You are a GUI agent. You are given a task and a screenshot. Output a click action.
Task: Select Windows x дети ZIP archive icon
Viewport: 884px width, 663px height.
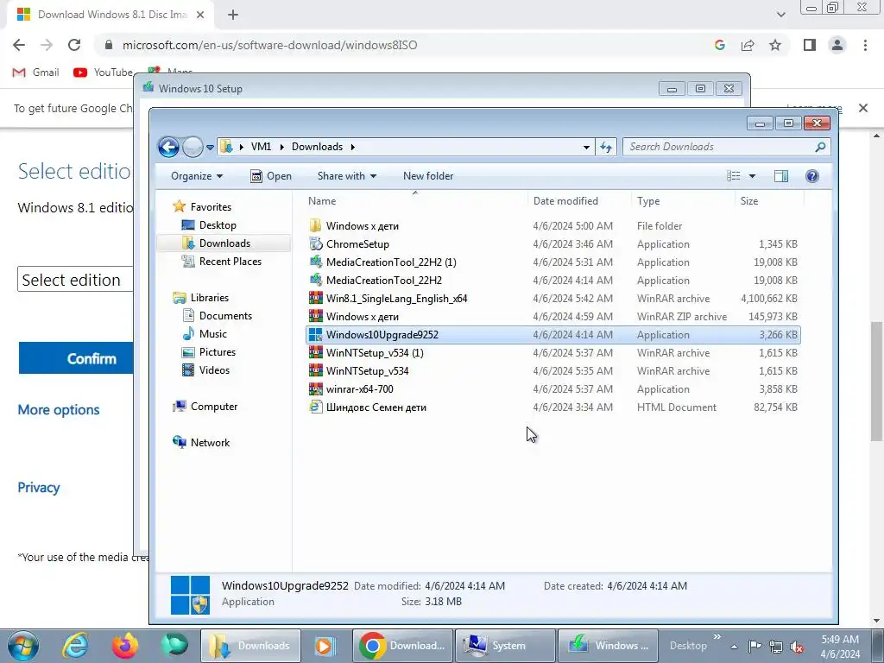click(316, 316)
